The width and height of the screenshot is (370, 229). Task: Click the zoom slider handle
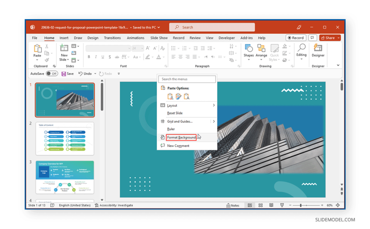[x=301, y=205]
